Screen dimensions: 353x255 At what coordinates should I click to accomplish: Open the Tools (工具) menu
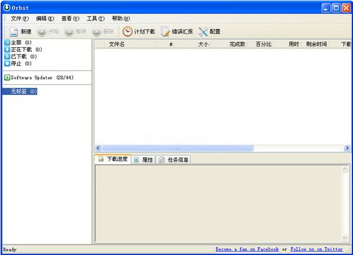(95, 18)
